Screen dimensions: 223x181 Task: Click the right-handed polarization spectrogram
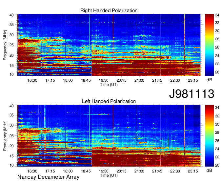(109, 45)
